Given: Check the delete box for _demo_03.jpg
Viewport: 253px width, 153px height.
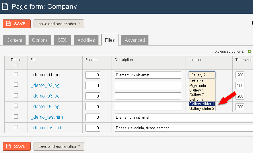Looking at the screenshot, I should 16,96.
